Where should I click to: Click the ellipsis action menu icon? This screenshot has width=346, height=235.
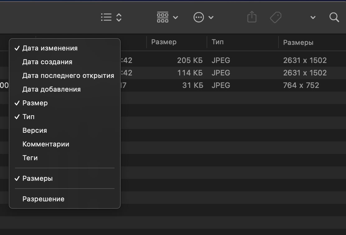click(x=199, y=17)
